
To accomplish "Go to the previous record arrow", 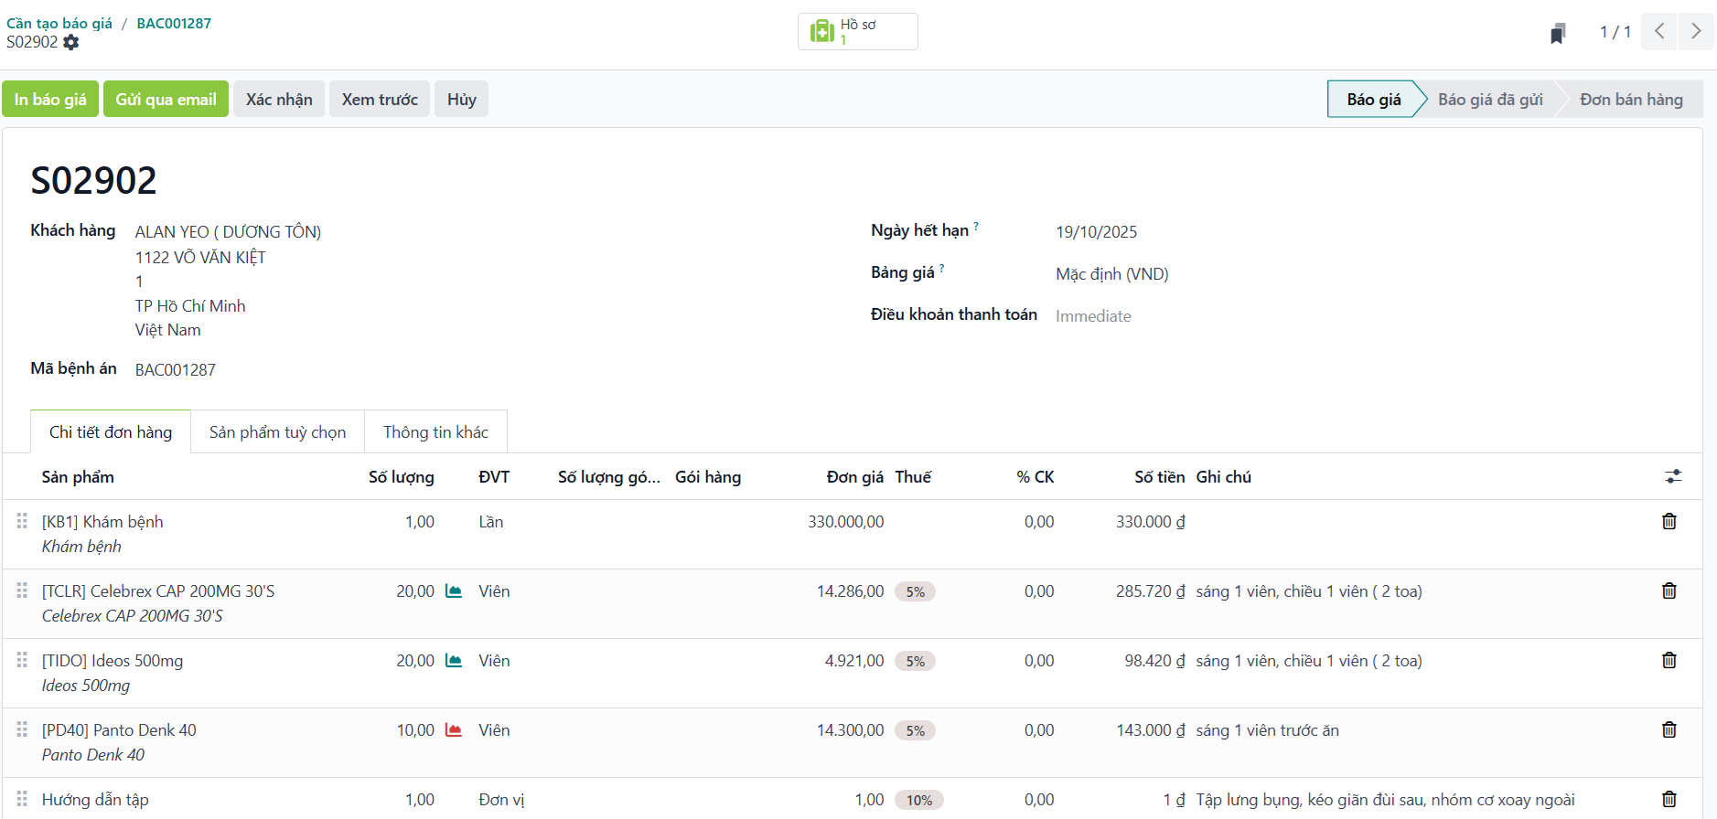I will [x=1659, y=32].
